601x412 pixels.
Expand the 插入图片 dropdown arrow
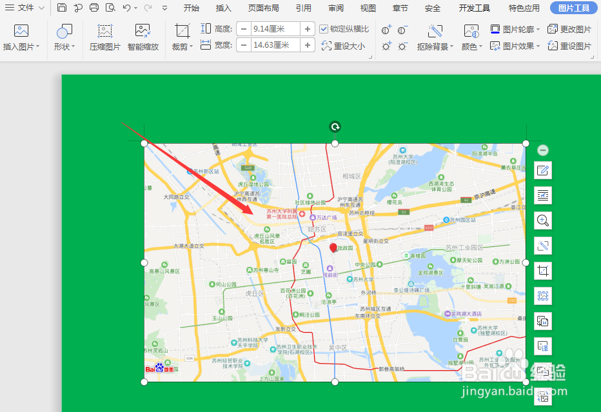pos(37,47)
